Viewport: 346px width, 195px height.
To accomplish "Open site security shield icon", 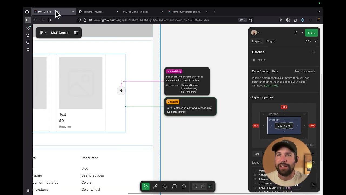I will [79, 20].
